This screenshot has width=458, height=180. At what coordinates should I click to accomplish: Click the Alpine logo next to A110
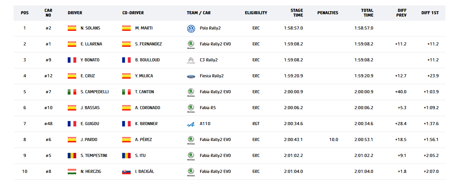191,124
